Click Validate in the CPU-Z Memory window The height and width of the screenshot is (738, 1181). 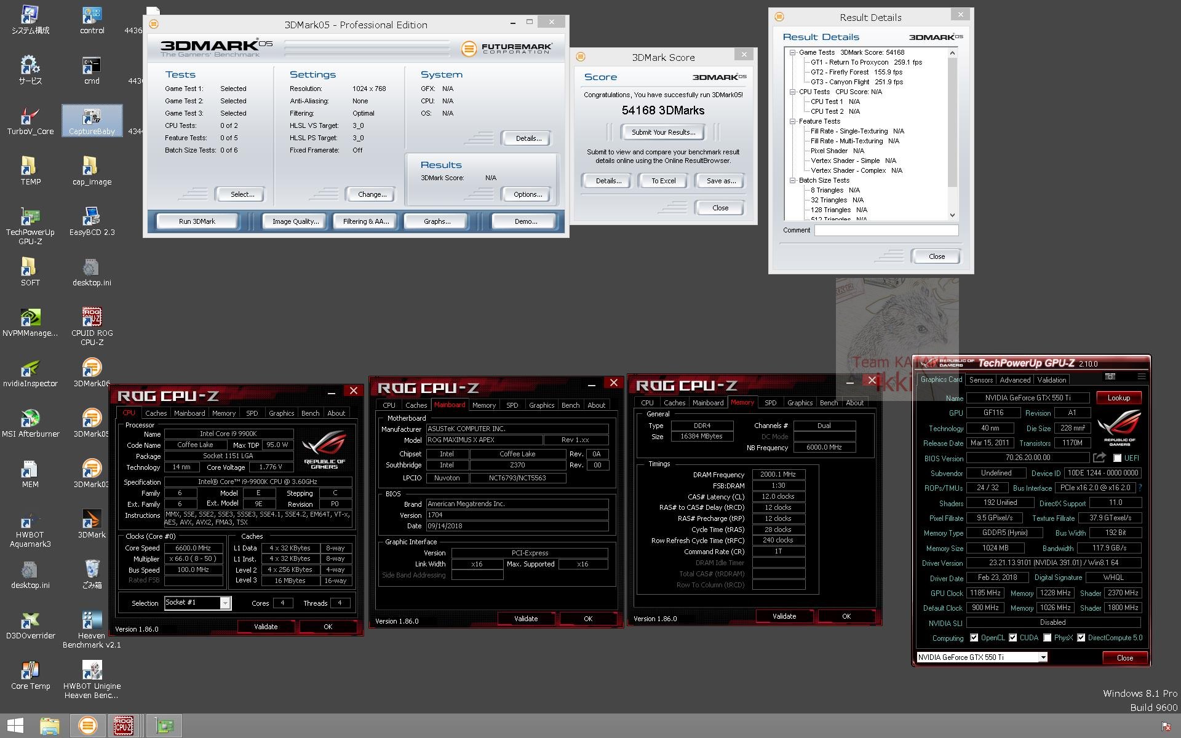pos(784,616)
